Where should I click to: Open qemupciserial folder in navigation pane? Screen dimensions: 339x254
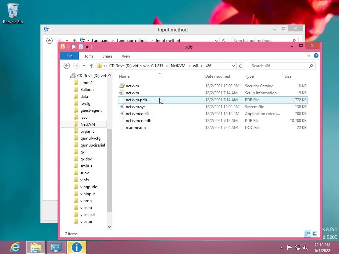coord(89,145)
